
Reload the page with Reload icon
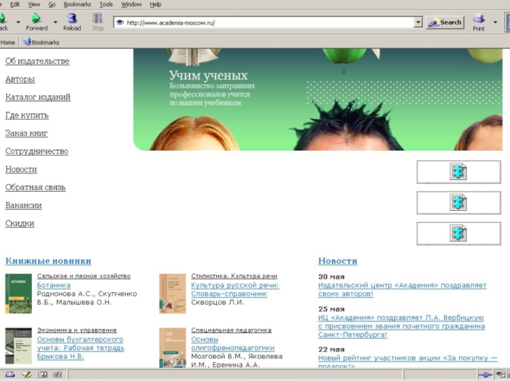click(x=72, y=18)
